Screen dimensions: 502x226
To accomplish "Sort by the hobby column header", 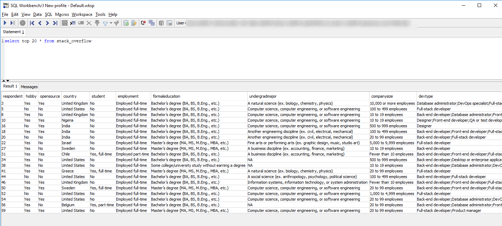I will pos(31,96).
